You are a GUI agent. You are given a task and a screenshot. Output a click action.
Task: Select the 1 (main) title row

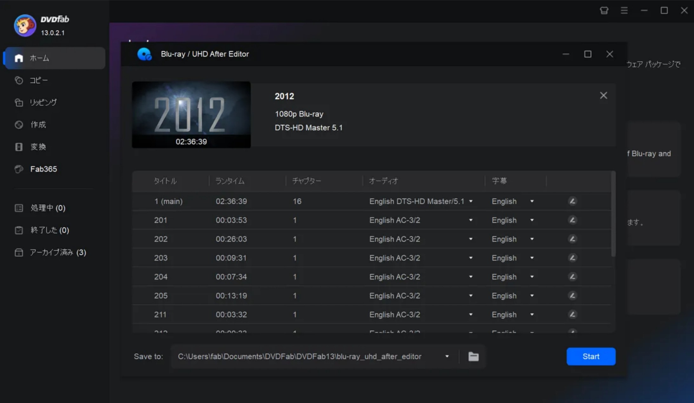(372, 201)
